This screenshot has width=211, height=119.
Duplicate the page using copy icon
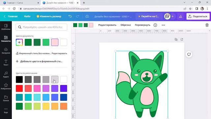tap(176, 40)
